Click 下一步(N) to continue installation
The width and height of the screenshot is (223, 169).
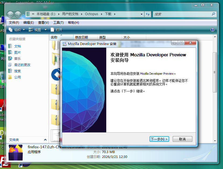point(159,139)
